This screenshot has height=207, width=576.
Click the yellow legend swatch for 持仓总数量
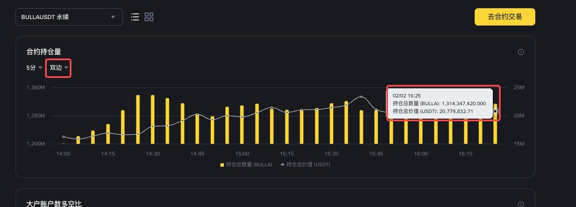click(x=222, y=165)
